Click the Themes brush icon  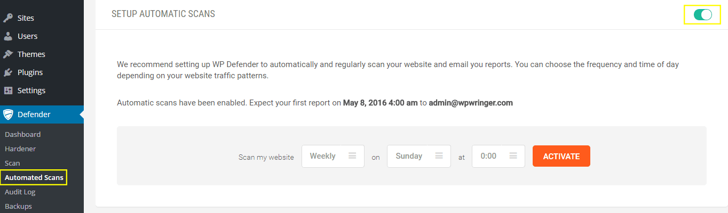click(8, 54)
